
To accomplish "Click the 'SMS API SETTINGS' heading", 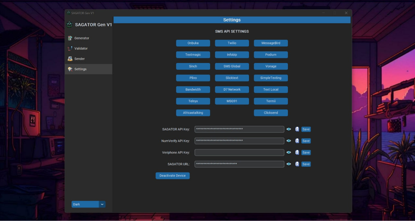I will 232,31.
